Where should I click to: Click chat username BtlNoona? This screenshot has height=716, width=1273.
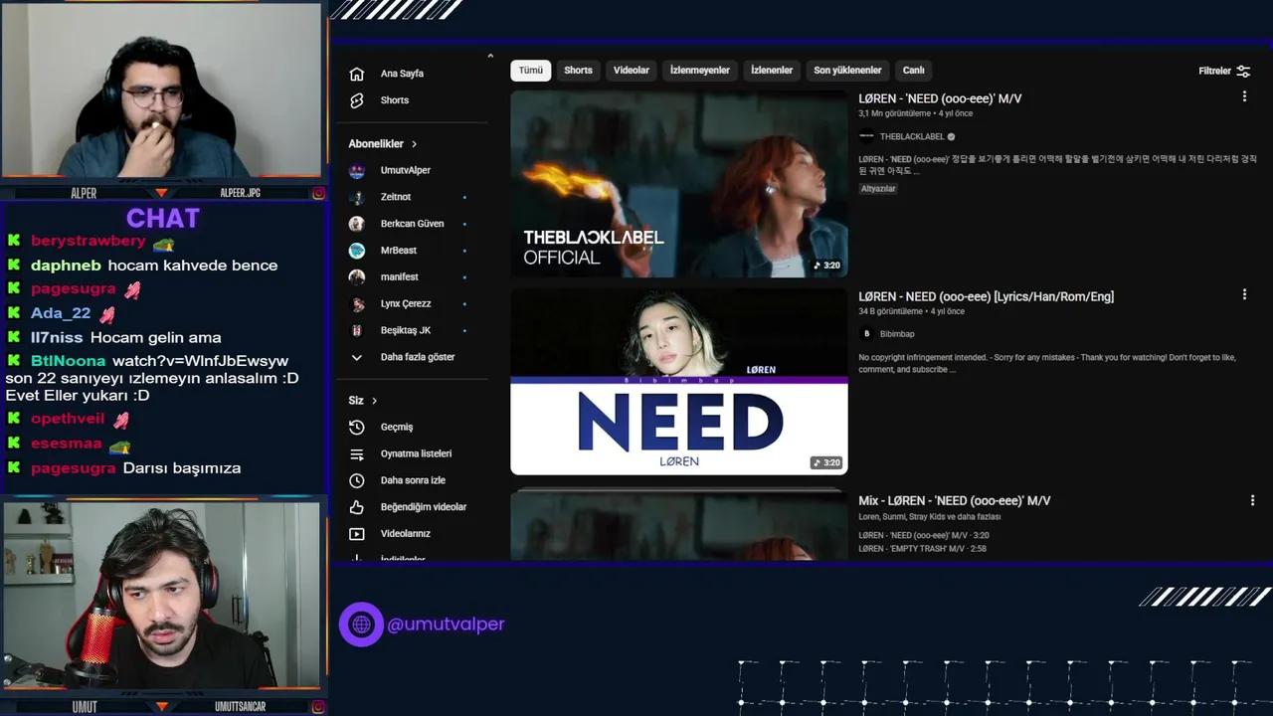(x=68, y=361)
